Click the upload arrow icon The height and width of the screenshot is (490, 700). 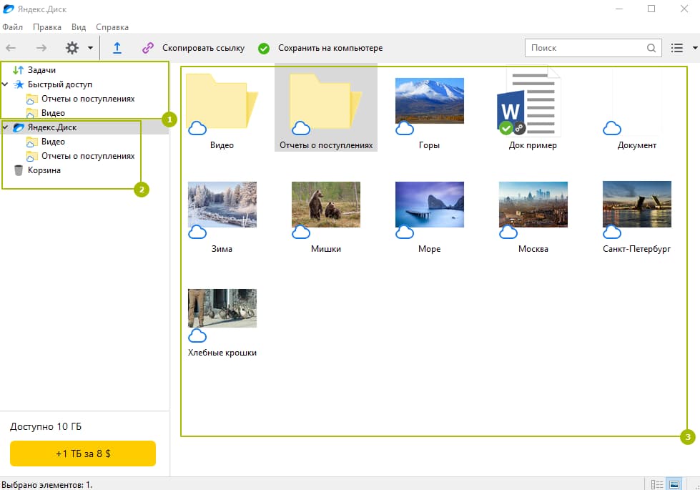point(117,48)
